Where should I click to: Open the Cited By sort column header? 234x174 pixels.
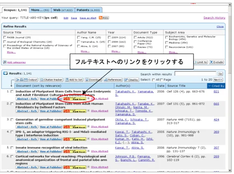(216, 86)
